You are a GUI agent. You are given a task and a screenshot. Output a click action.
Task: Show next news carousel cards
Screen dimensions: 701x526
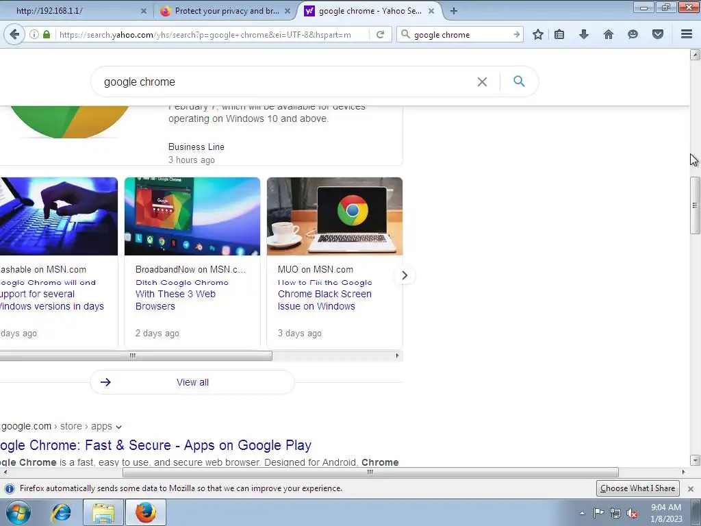405,275
